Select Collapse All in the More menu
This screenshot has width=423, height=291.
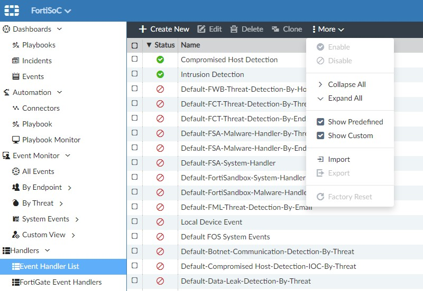tap(346, 84)
